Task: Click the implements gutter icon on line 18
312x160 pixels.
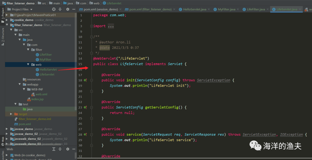Action: 85,80
